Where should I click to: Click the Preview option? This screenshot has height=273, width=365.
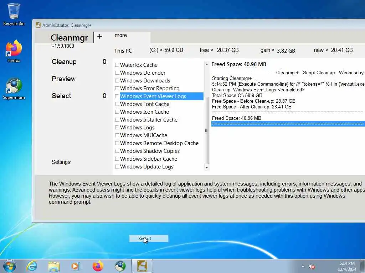tap(63, 79)
